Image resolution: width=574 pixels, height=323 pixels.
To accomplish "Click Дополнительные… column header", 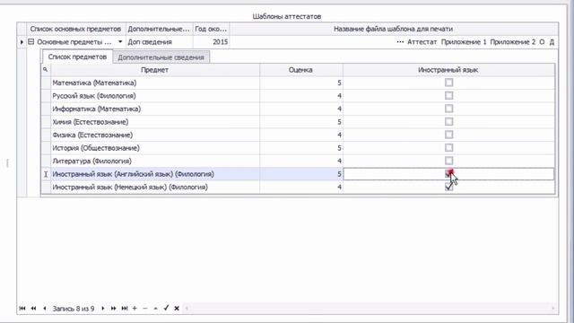I will [x=159, y=29].
